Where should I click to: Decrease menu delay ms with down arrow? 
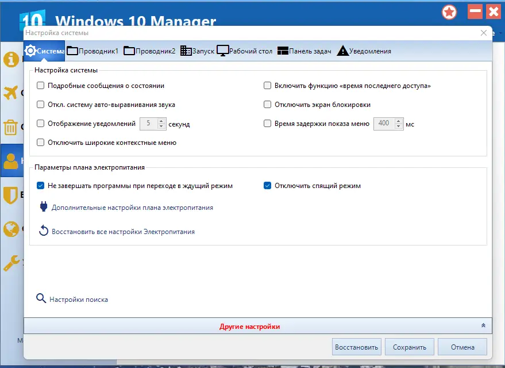click(x=398, y=126)
